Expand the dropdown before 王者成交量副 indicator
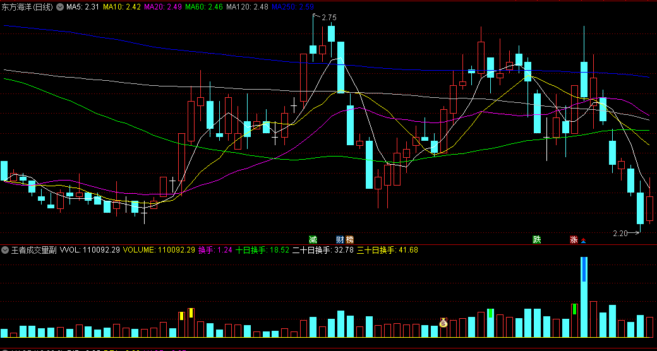657x351 pixels. 6,250
